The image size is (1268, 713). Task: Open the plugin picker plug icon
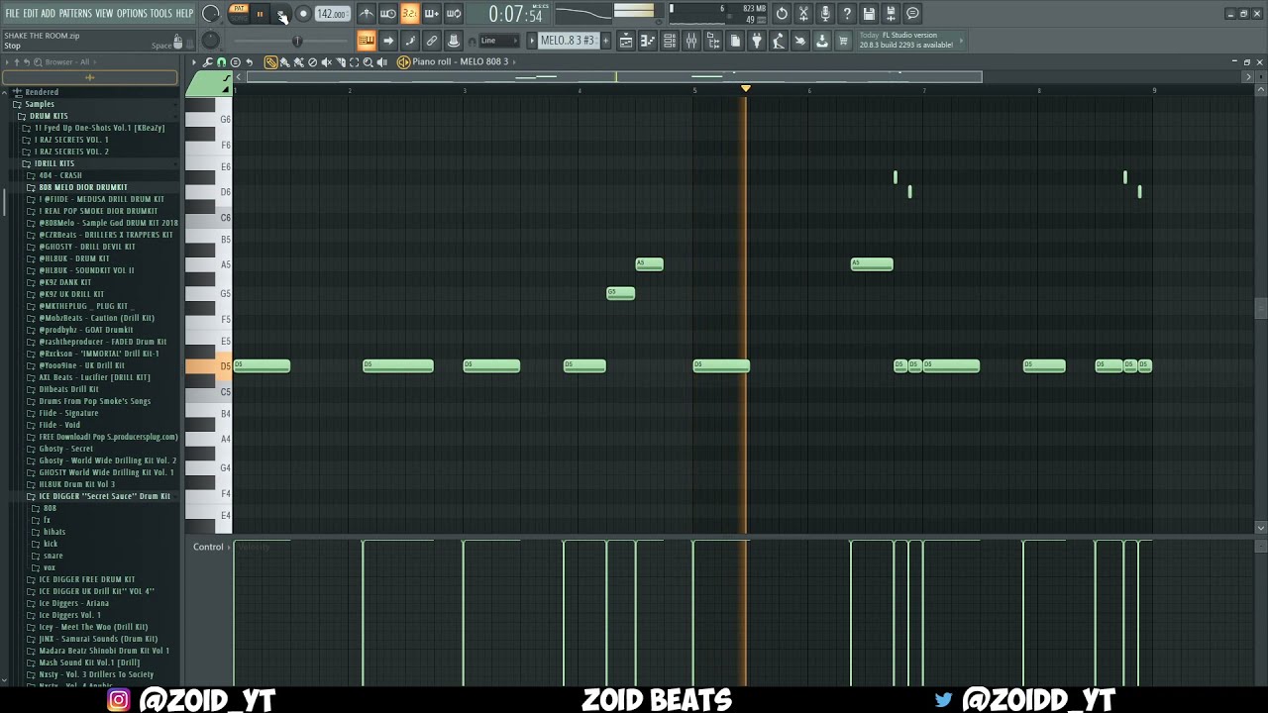click(757, 41)
